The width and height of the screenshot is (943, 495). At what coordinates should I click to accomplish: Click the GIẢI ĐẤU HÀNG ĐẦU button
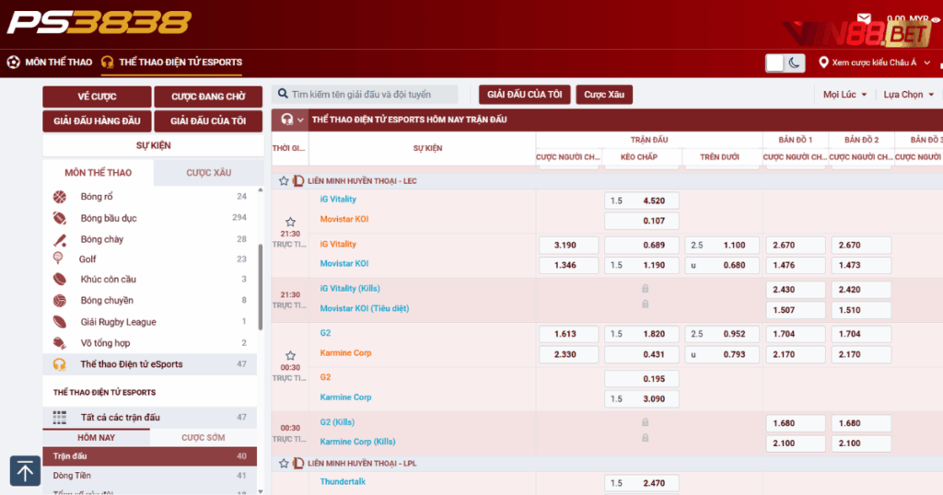(x=97, y=121)
